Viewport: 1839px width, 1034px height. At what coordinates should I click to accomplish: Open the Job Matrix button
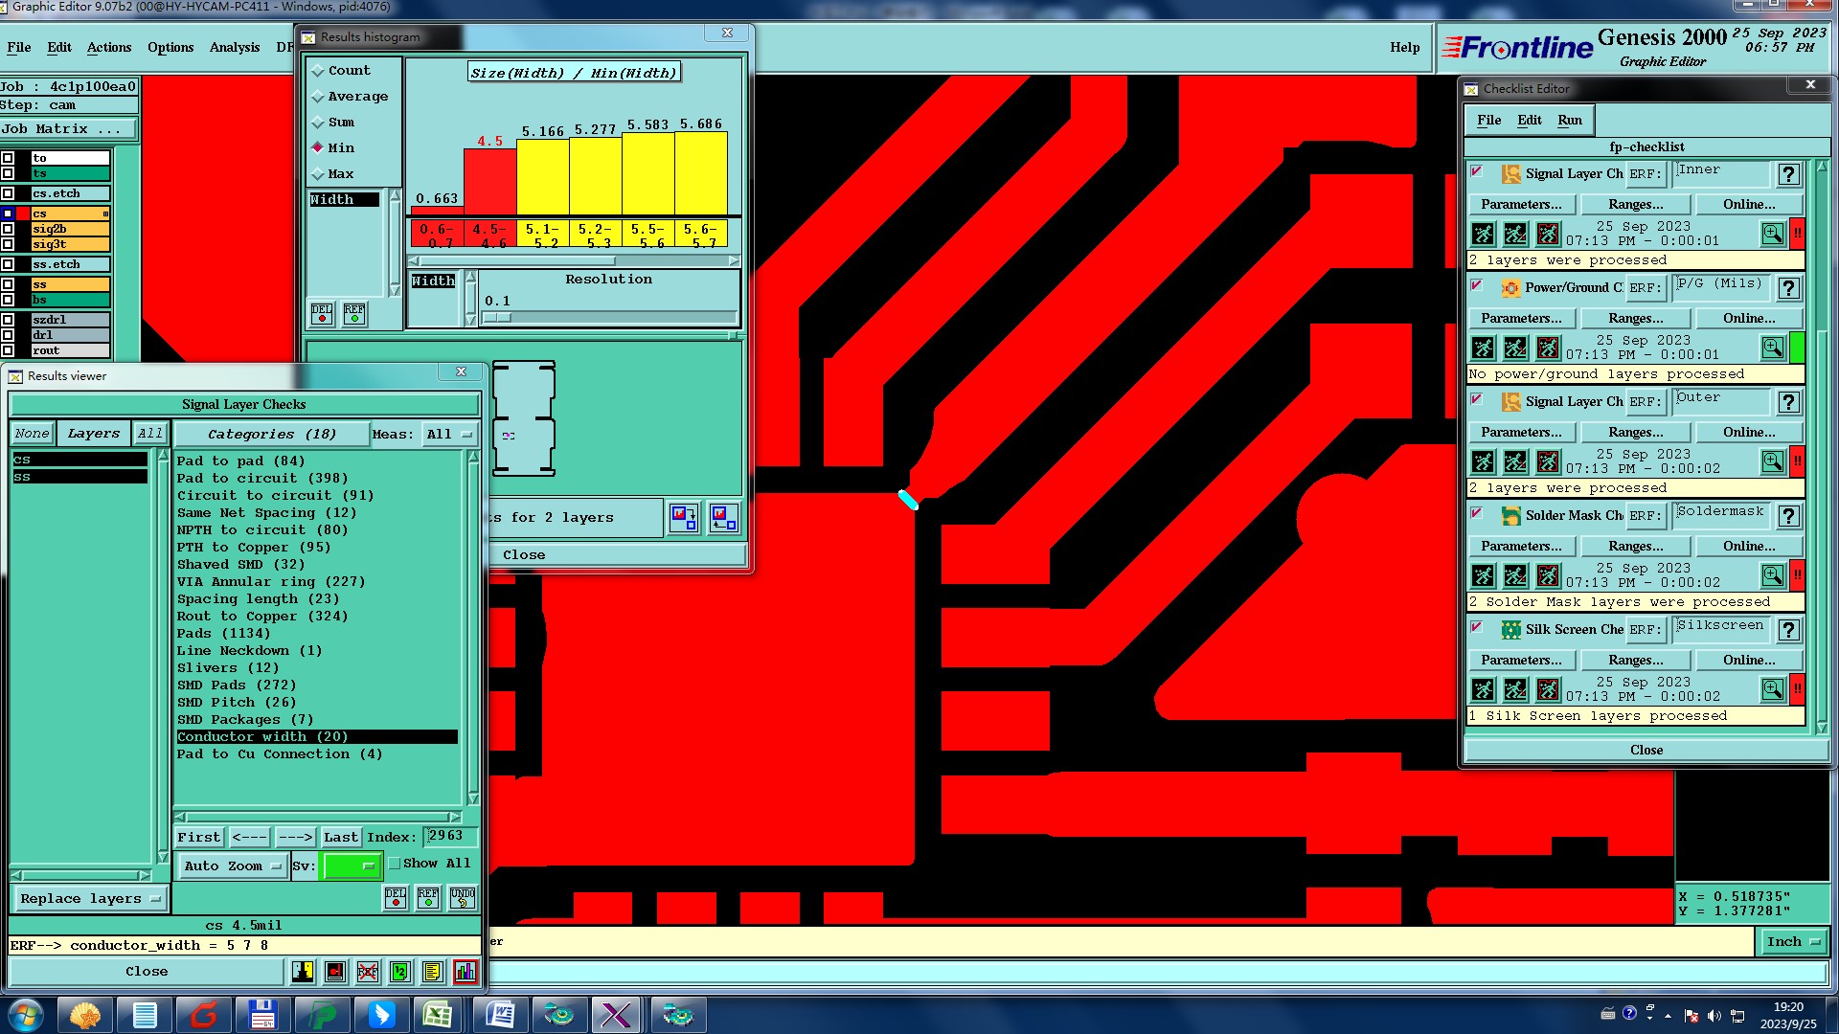pos(69,129)
